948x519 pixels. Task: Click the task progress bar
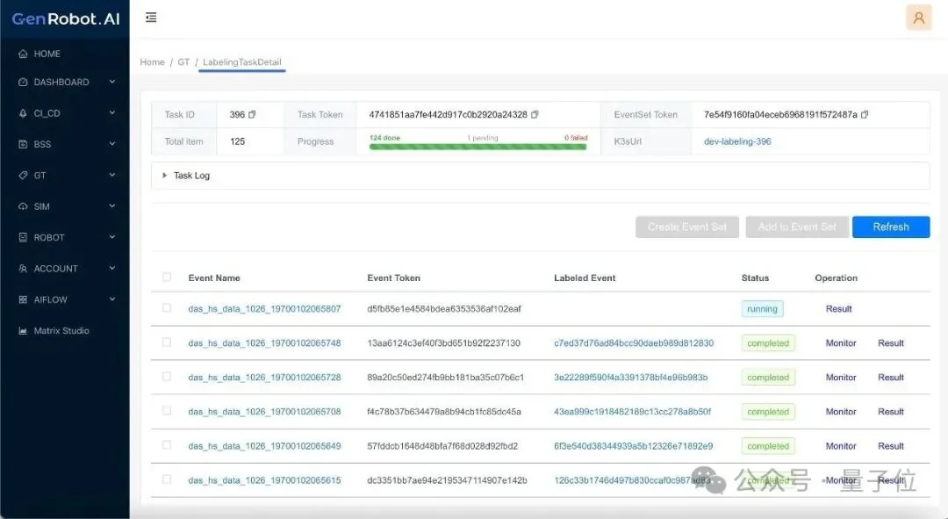[478, 146]
